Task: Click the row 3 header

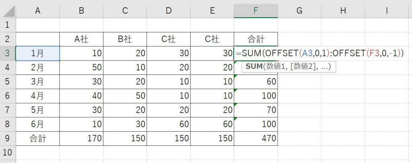Action: [8, 53]
